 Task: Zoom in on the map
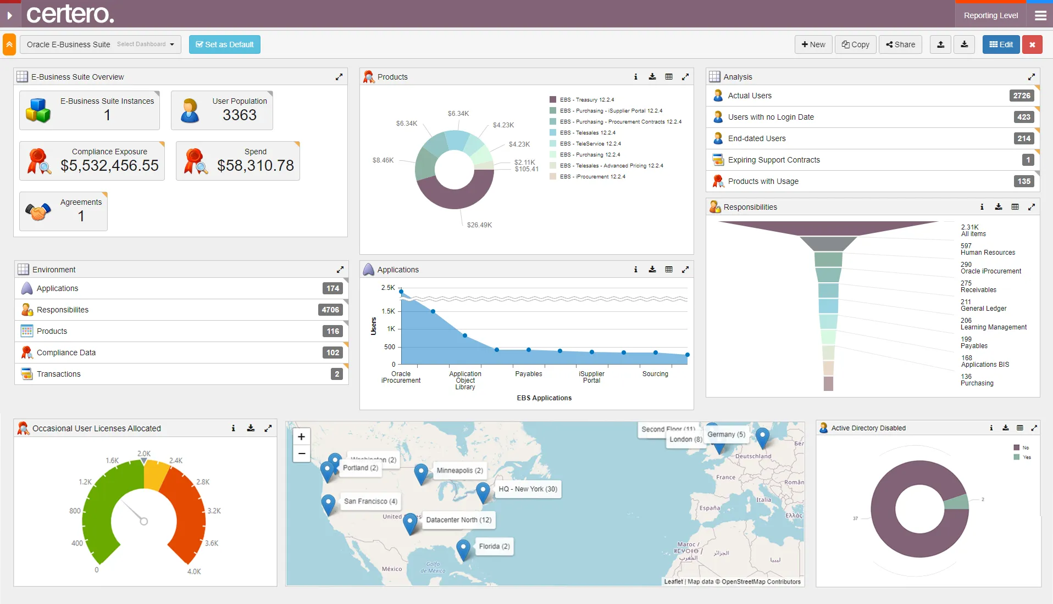pyautogui.click(x=301, y=437)
